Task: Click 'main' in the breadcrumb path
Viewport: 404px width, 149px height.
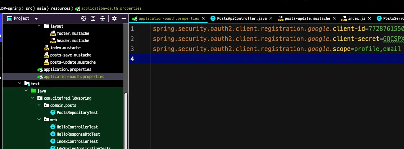Action: coord(41,8)
